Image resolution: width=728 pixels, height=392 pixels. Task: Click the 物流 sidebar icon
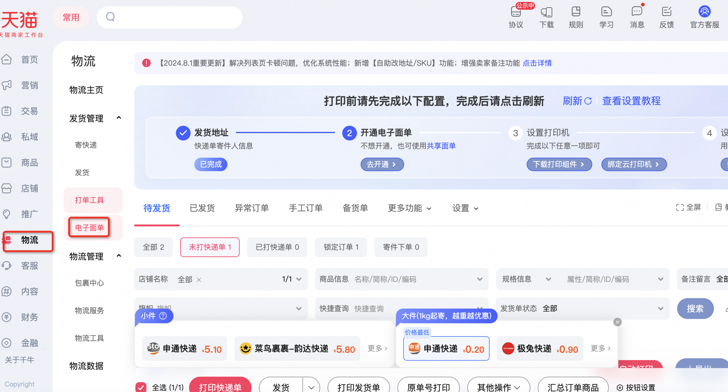7,240
